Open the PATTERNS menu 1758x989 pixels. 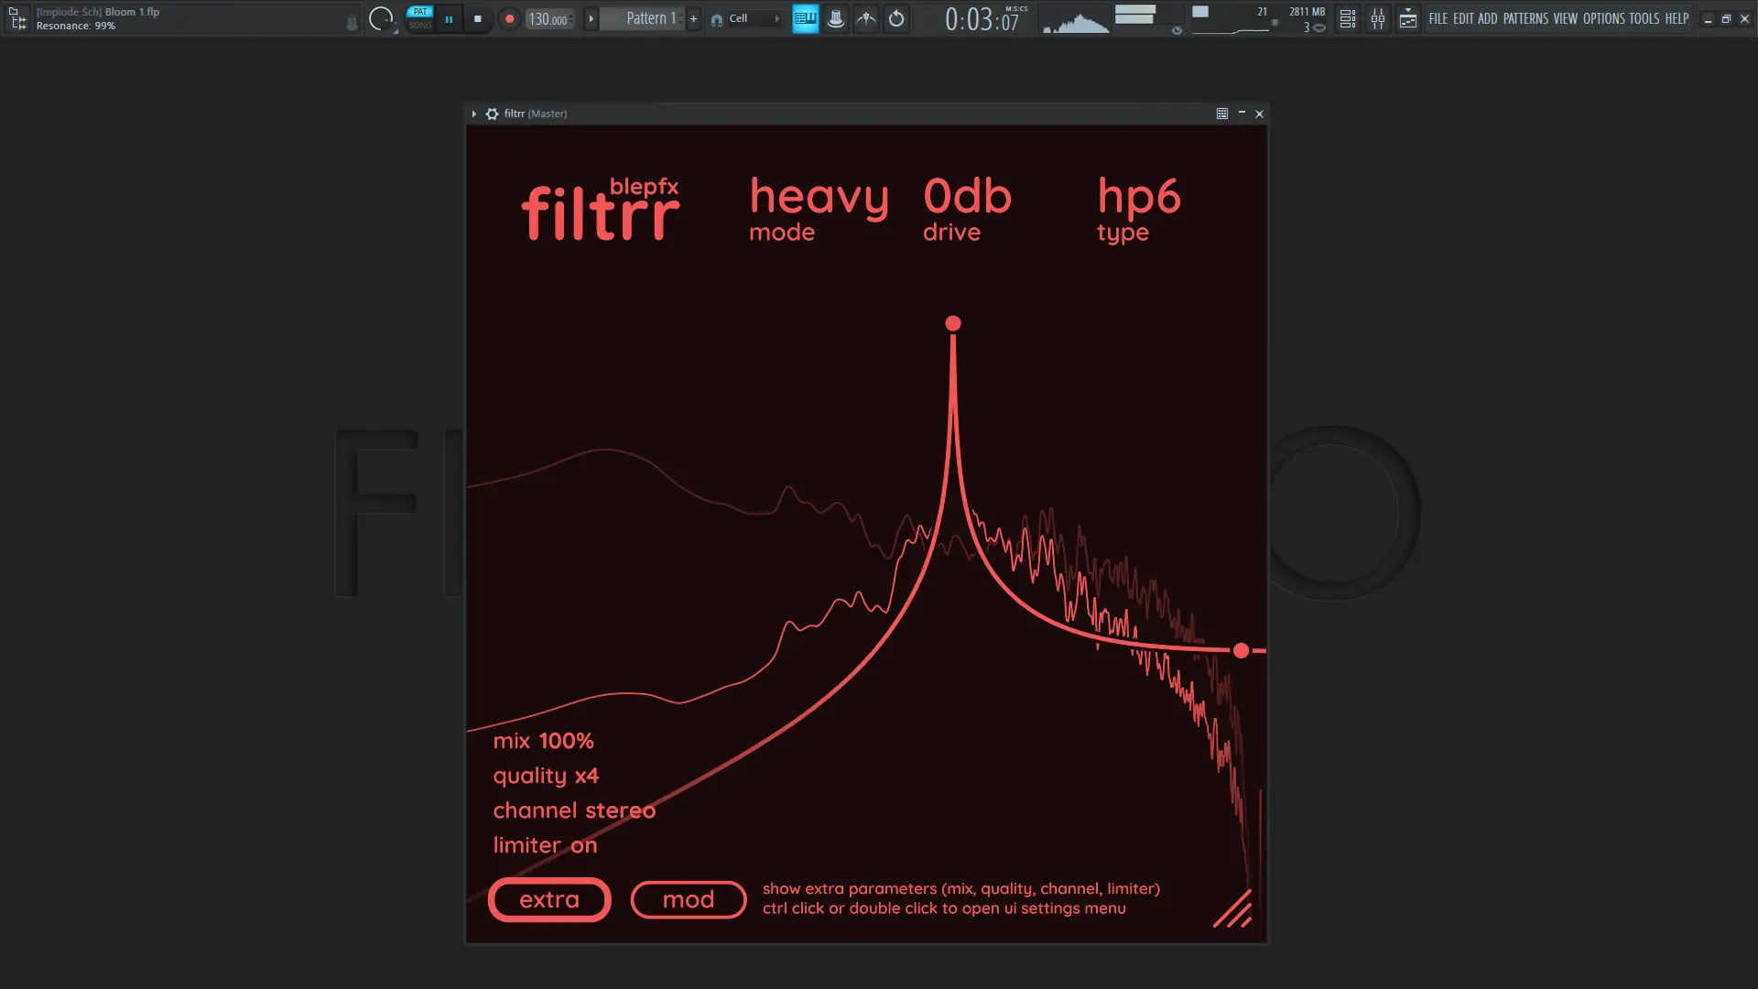[x=1525, y=18]
